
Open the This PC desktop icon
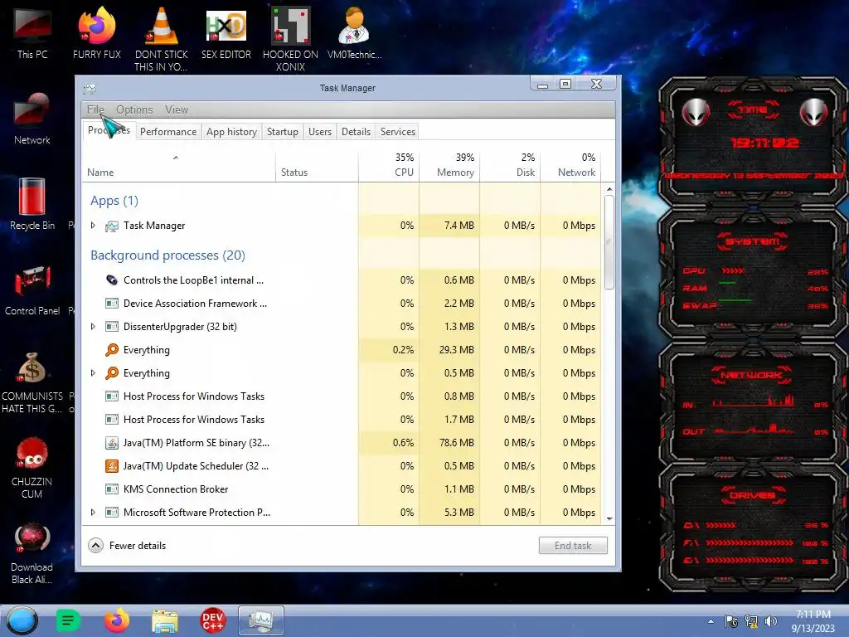coord(32,32)
